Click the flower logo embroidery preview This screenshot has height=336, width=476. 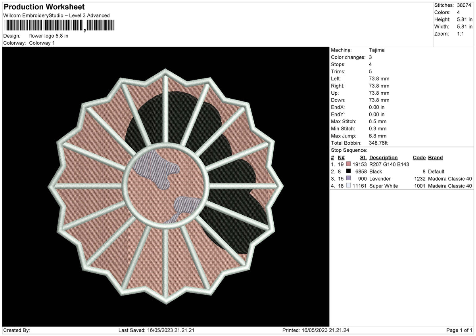[x=166, y=186]
